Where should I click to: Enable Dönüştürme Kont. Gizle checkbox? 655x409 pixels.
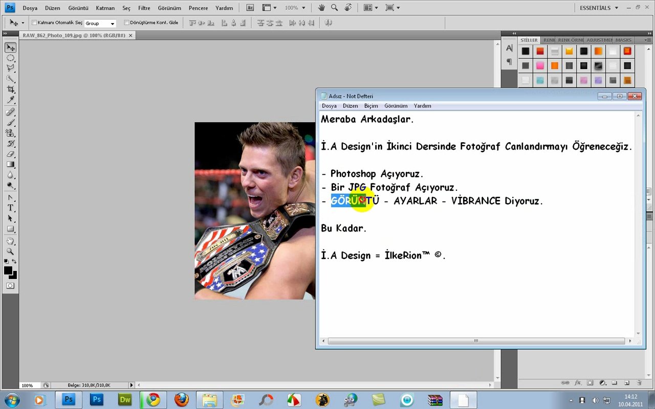click(x=127, y=23)
